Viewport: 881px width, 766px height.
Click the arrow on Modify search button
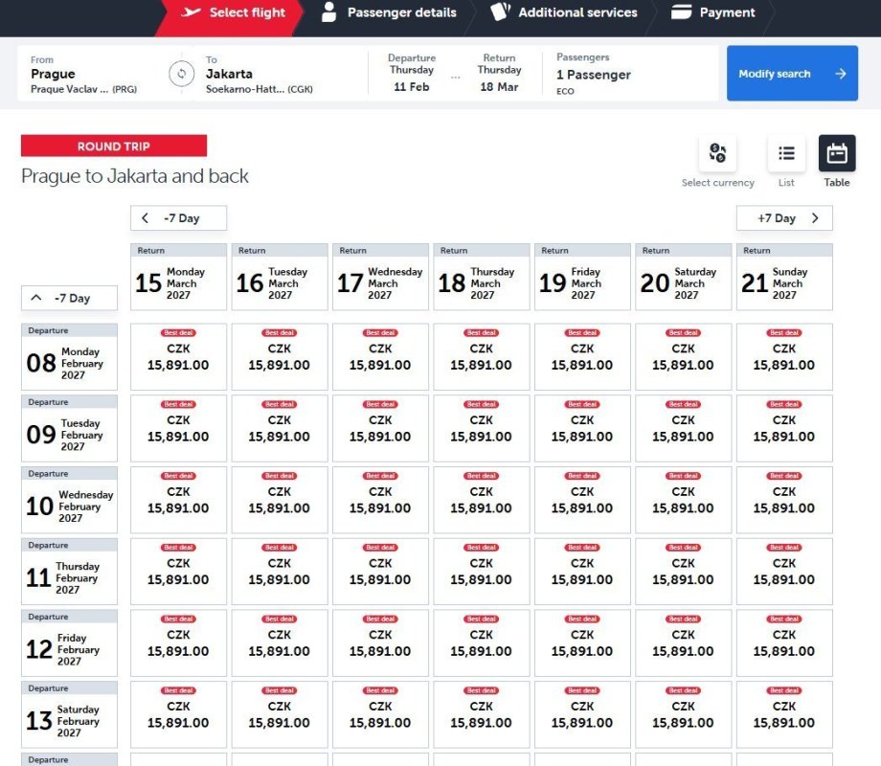pos(841,74)
